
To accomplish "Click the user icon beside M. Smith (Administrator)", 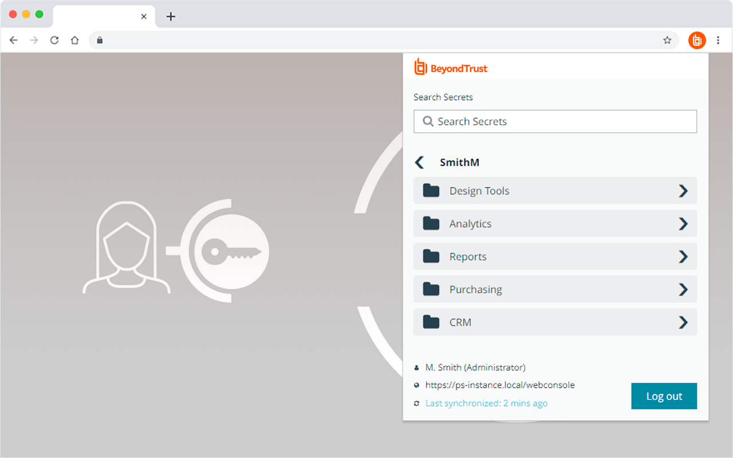I will tap(417, 367).
